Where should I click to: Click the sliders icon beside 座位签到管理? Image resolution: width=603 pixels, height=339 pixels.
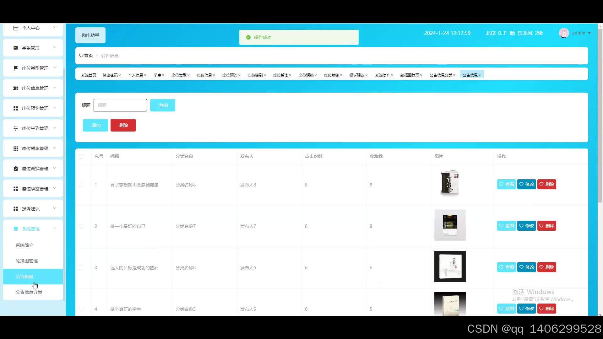click(16, 128)
